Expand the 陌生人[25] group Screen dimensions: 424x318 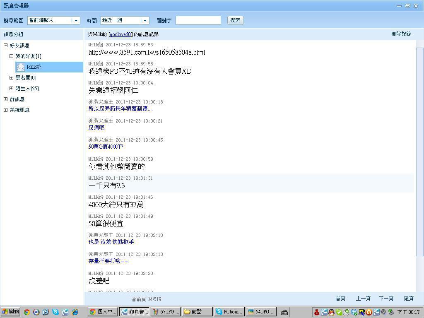[11, 89]
